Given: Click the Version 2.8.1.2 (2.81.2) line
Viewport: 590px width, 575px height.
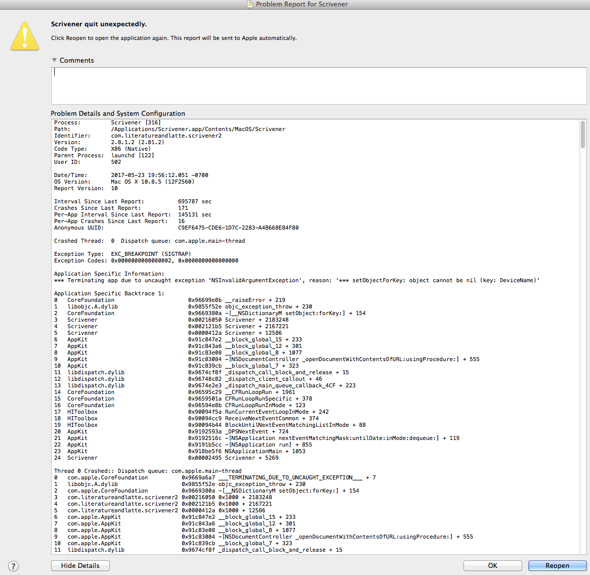Looking at the screenshot, I should (109, 142).
